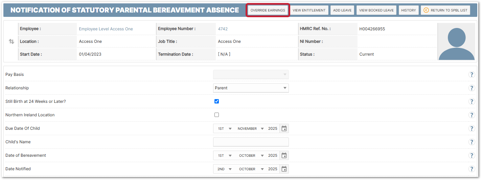Show help for Northern Ireland Location

point(472,115)
